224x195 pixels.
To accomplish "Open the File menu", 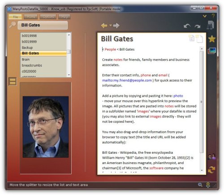I will tap(15, 17).
